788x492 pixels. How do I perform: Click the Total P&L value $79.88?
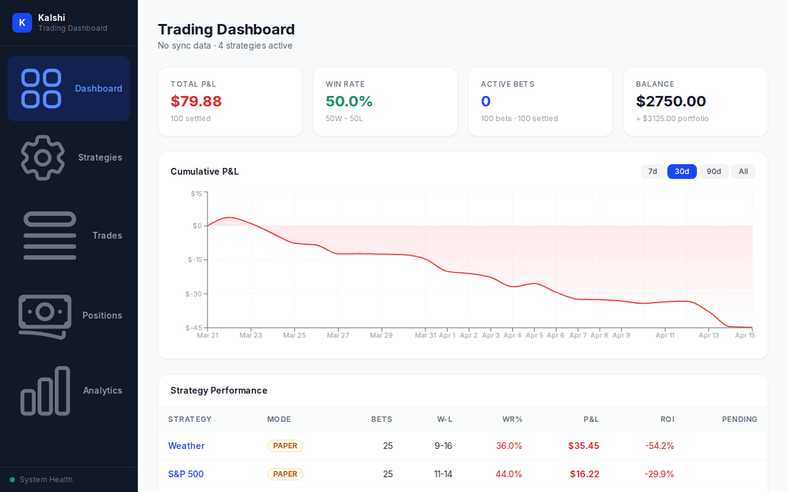click(196, 101)
